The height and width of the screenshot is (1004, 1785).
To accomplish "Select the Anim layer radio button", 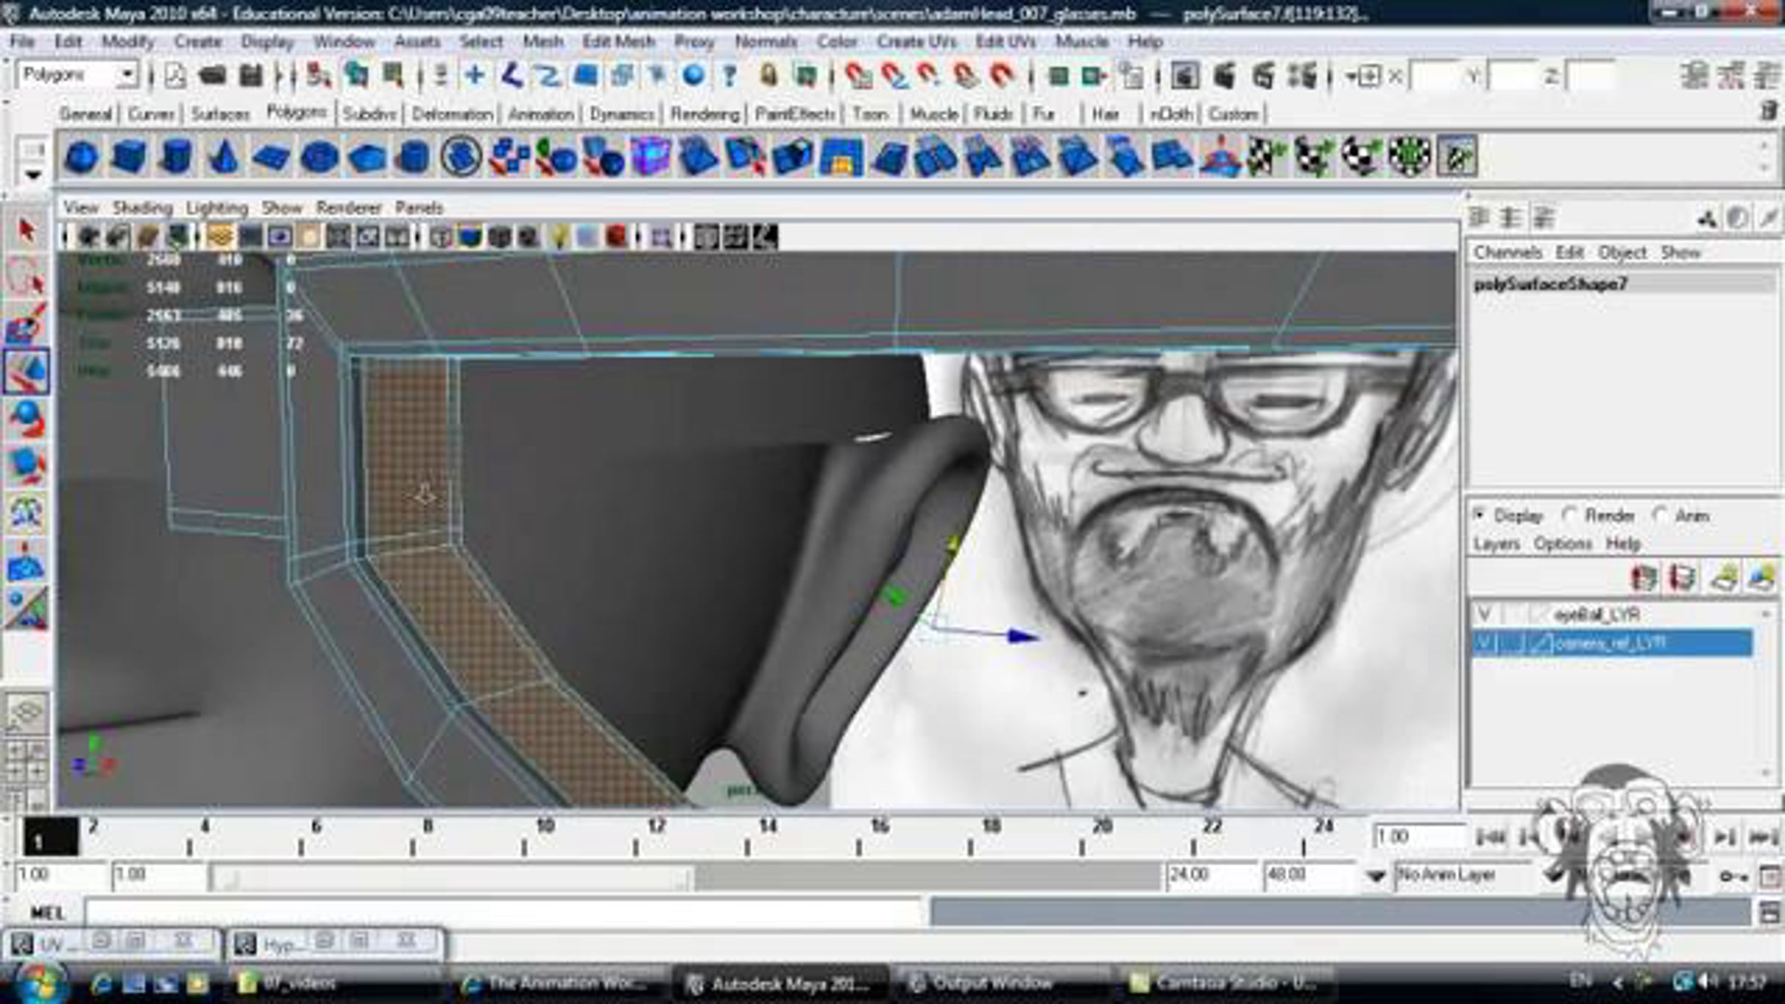I will click(1660, 515).
